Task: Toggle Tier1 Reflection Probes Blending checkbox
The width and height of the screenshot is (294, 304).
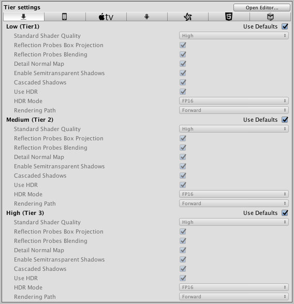Action: tap(183, 54)
